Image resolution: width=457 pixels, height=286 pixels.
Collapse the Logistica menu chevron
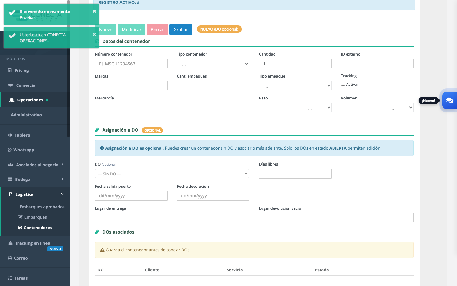(x=62, y=194)
